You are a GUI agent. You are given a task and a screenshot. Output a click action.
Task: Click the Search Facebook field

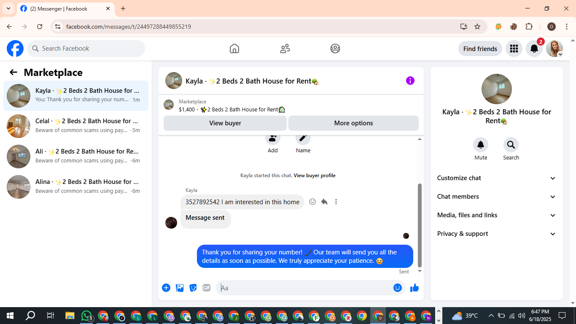(x=86, y=49)
